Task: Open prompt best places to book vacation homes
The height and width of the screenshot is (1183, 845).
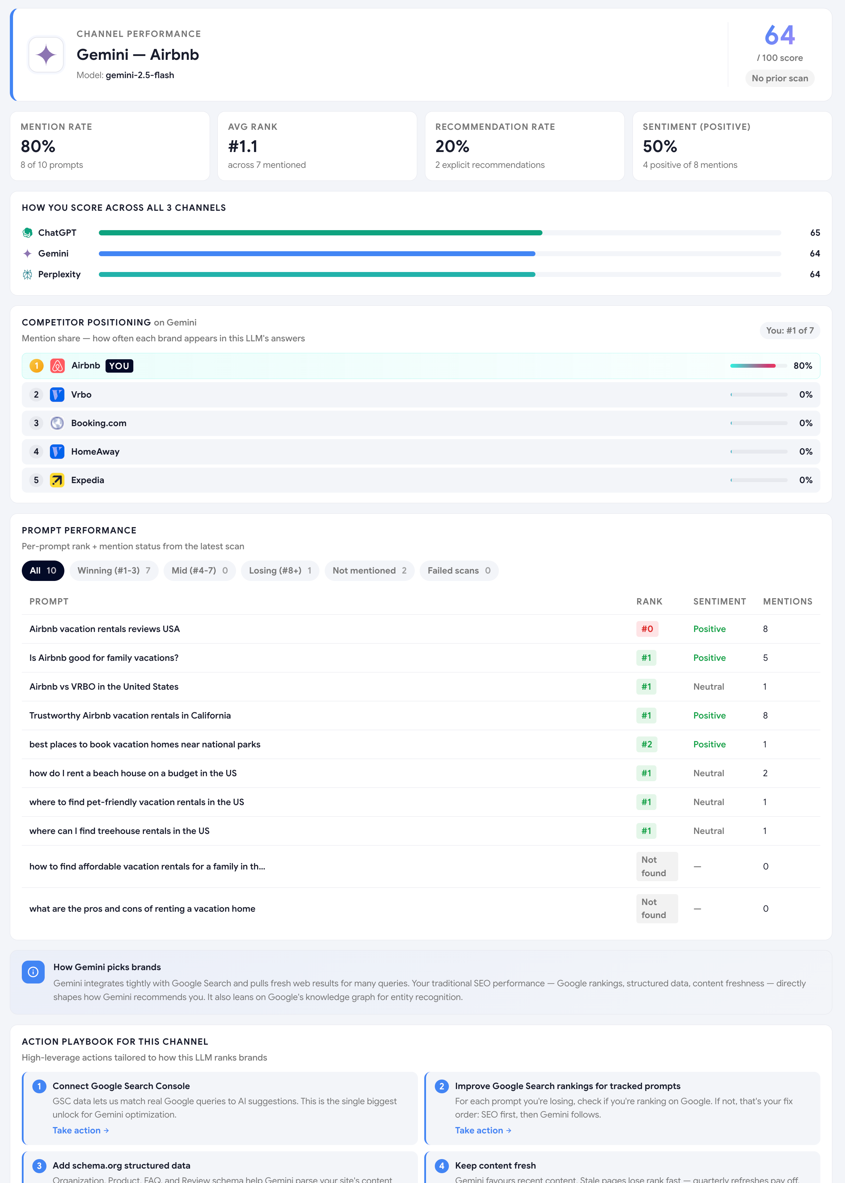Action: [421, 744]
